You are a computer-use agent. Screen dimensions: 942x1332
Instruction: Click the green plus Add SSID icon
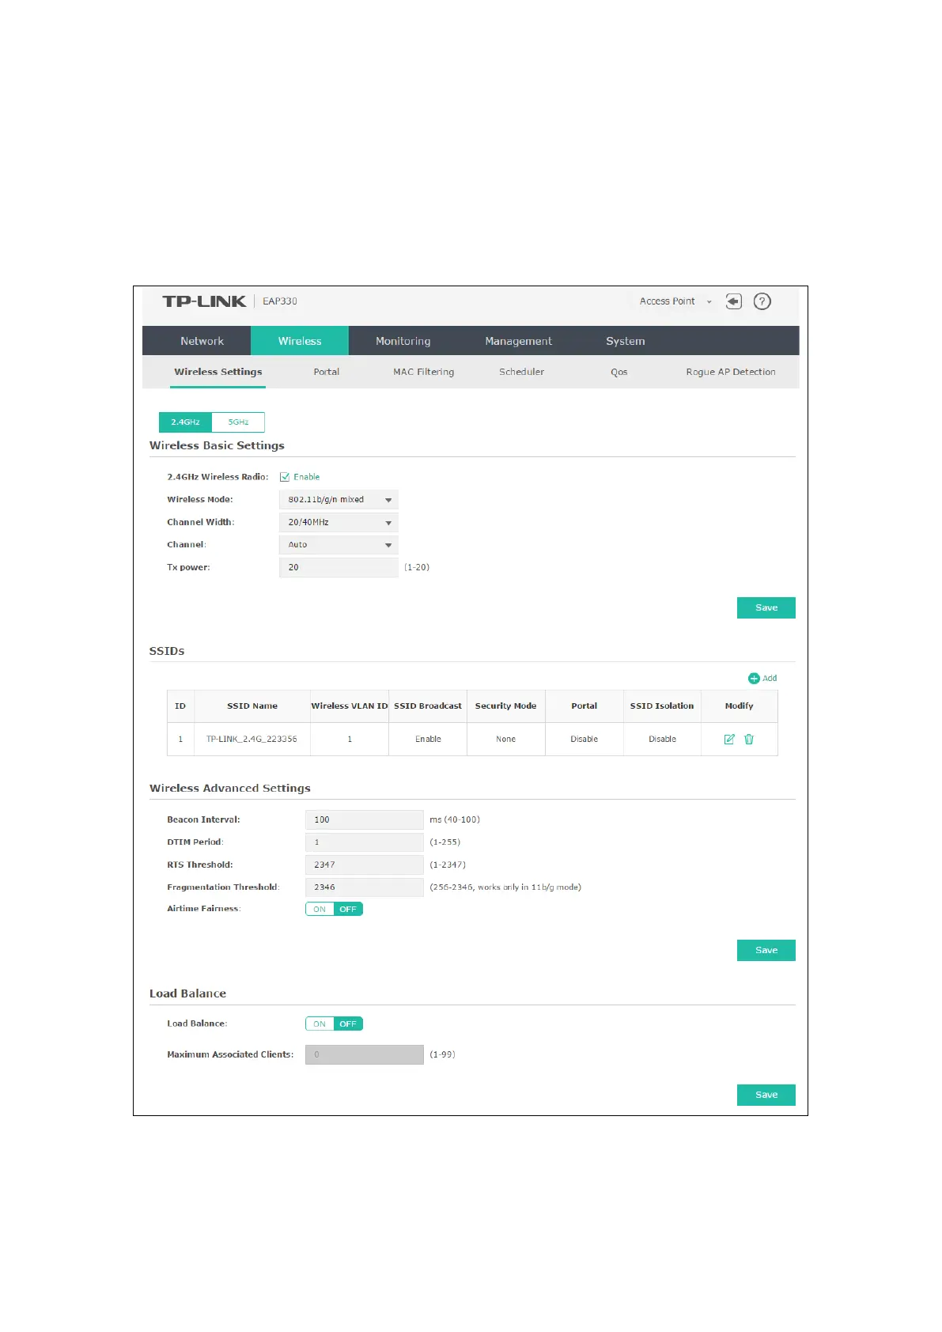pos(754,679)
